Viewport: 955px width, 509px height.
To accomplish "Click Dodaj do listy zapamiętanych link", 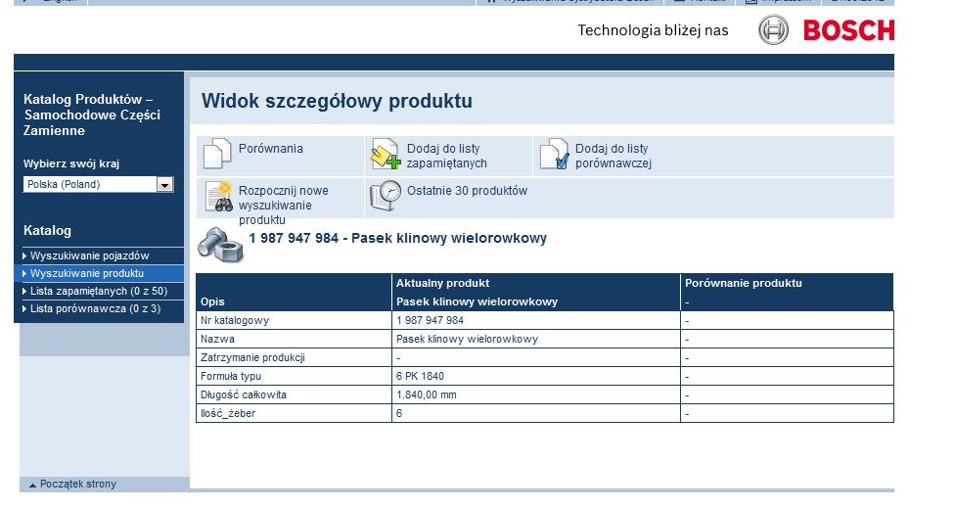I will point(447,156).
